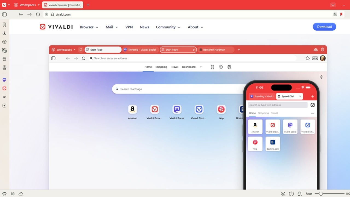Open the Reading List panel

coord(4,68)
